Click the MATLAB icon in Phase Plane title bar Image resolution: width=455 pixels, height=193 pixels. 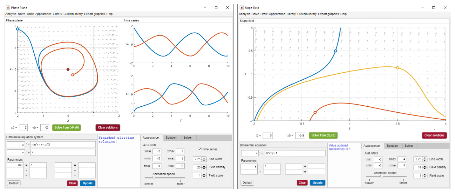(x=8, y=8)
